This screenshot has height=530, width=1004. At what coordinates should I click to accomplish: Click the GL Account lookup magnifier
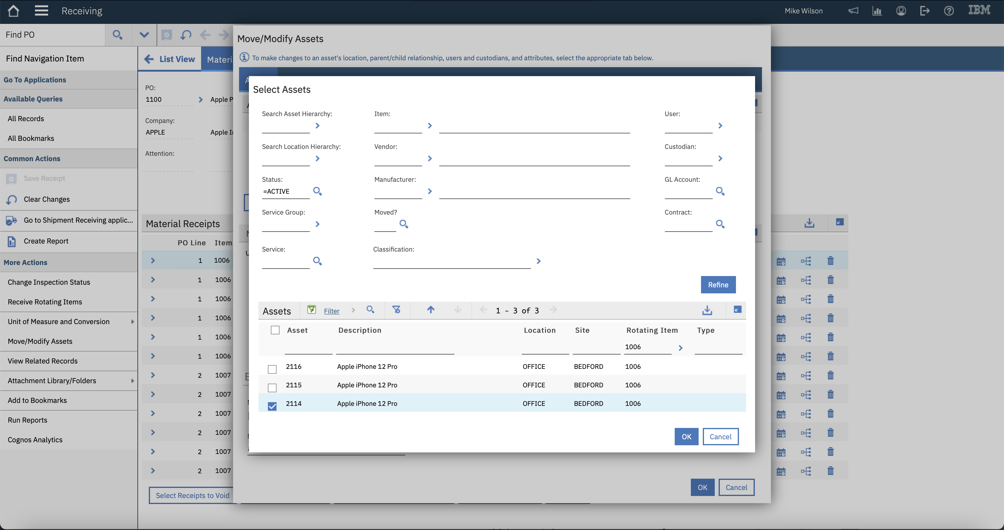[720, 191]
